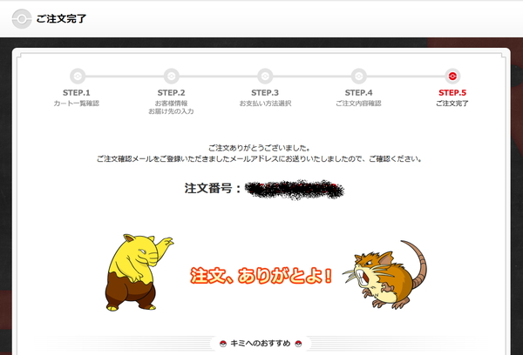
Task: Click the 注文、ありがとよ! banner text
Action: coord(261,276)
